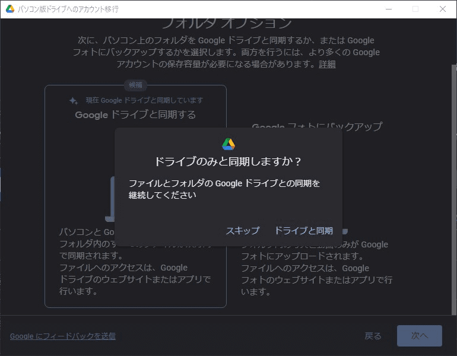Image resolution: width=457 pixels, height=356 pixels.
Task: Select the Google フォトにバックアップ option heading
Action: pyautogui.click(x=317, y=126)
